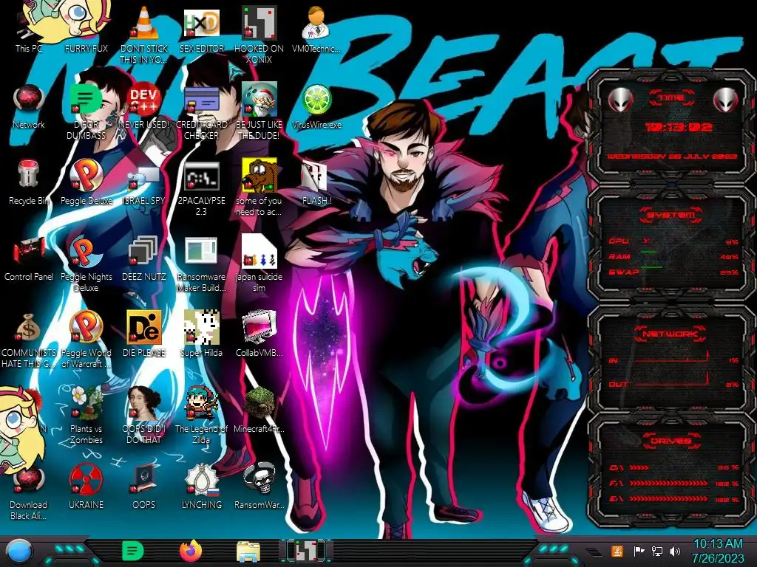Open the Action Center flag tray icon
The image size is (757, 567).
[x=639, y=551]
